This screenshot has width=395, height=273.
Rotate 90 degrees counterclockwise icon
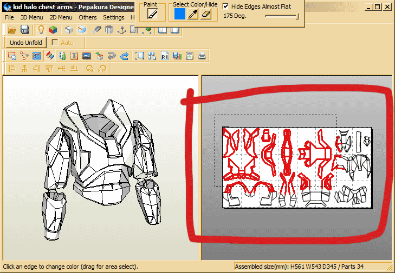point(90,68)
